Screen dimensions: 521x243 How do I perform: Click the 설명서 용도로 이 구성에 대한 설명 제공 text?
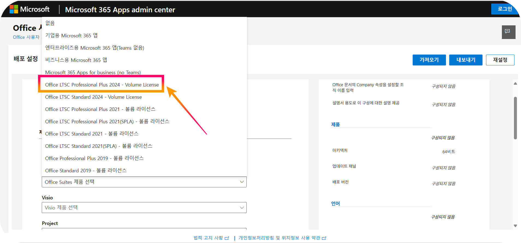[366, 103]
